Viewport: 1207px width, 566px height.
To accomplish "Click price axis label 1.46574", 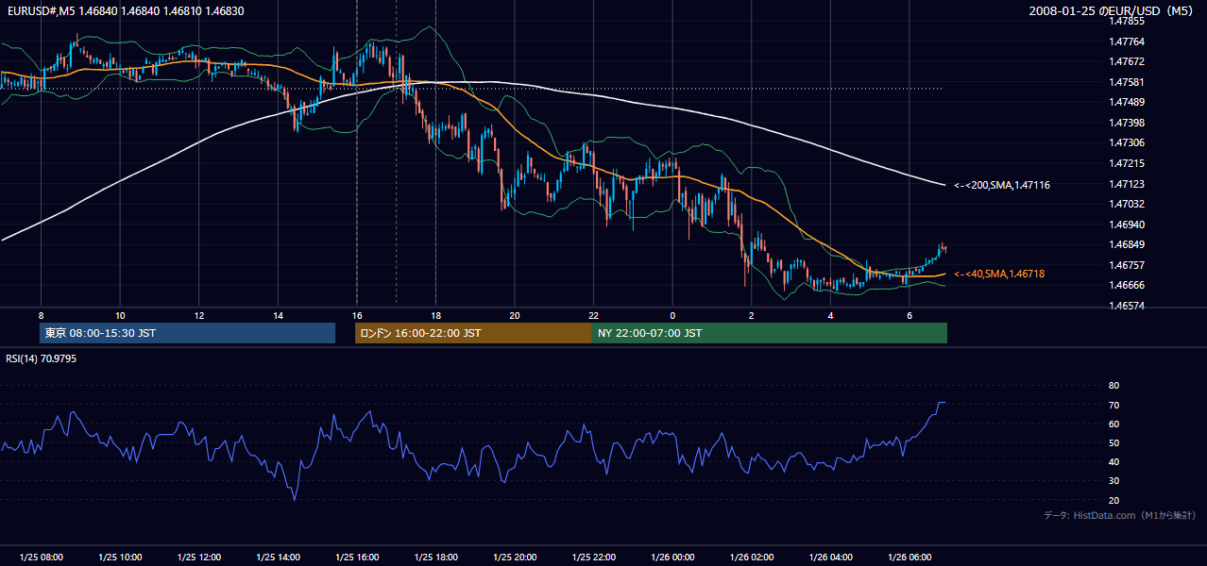I will 1128,306.
